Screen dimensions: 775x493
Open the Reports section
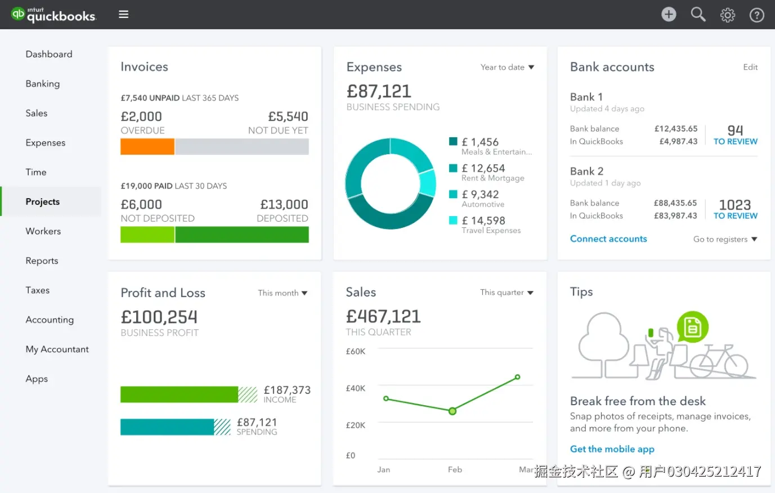tap(42, 261)
